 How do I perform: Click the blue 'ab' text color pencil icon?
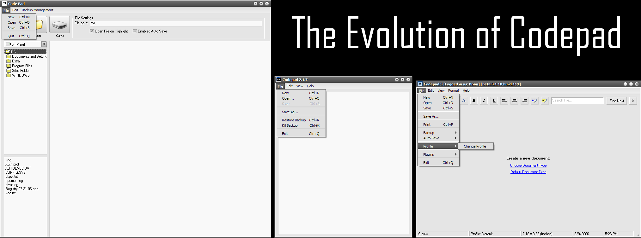(535, 101)
